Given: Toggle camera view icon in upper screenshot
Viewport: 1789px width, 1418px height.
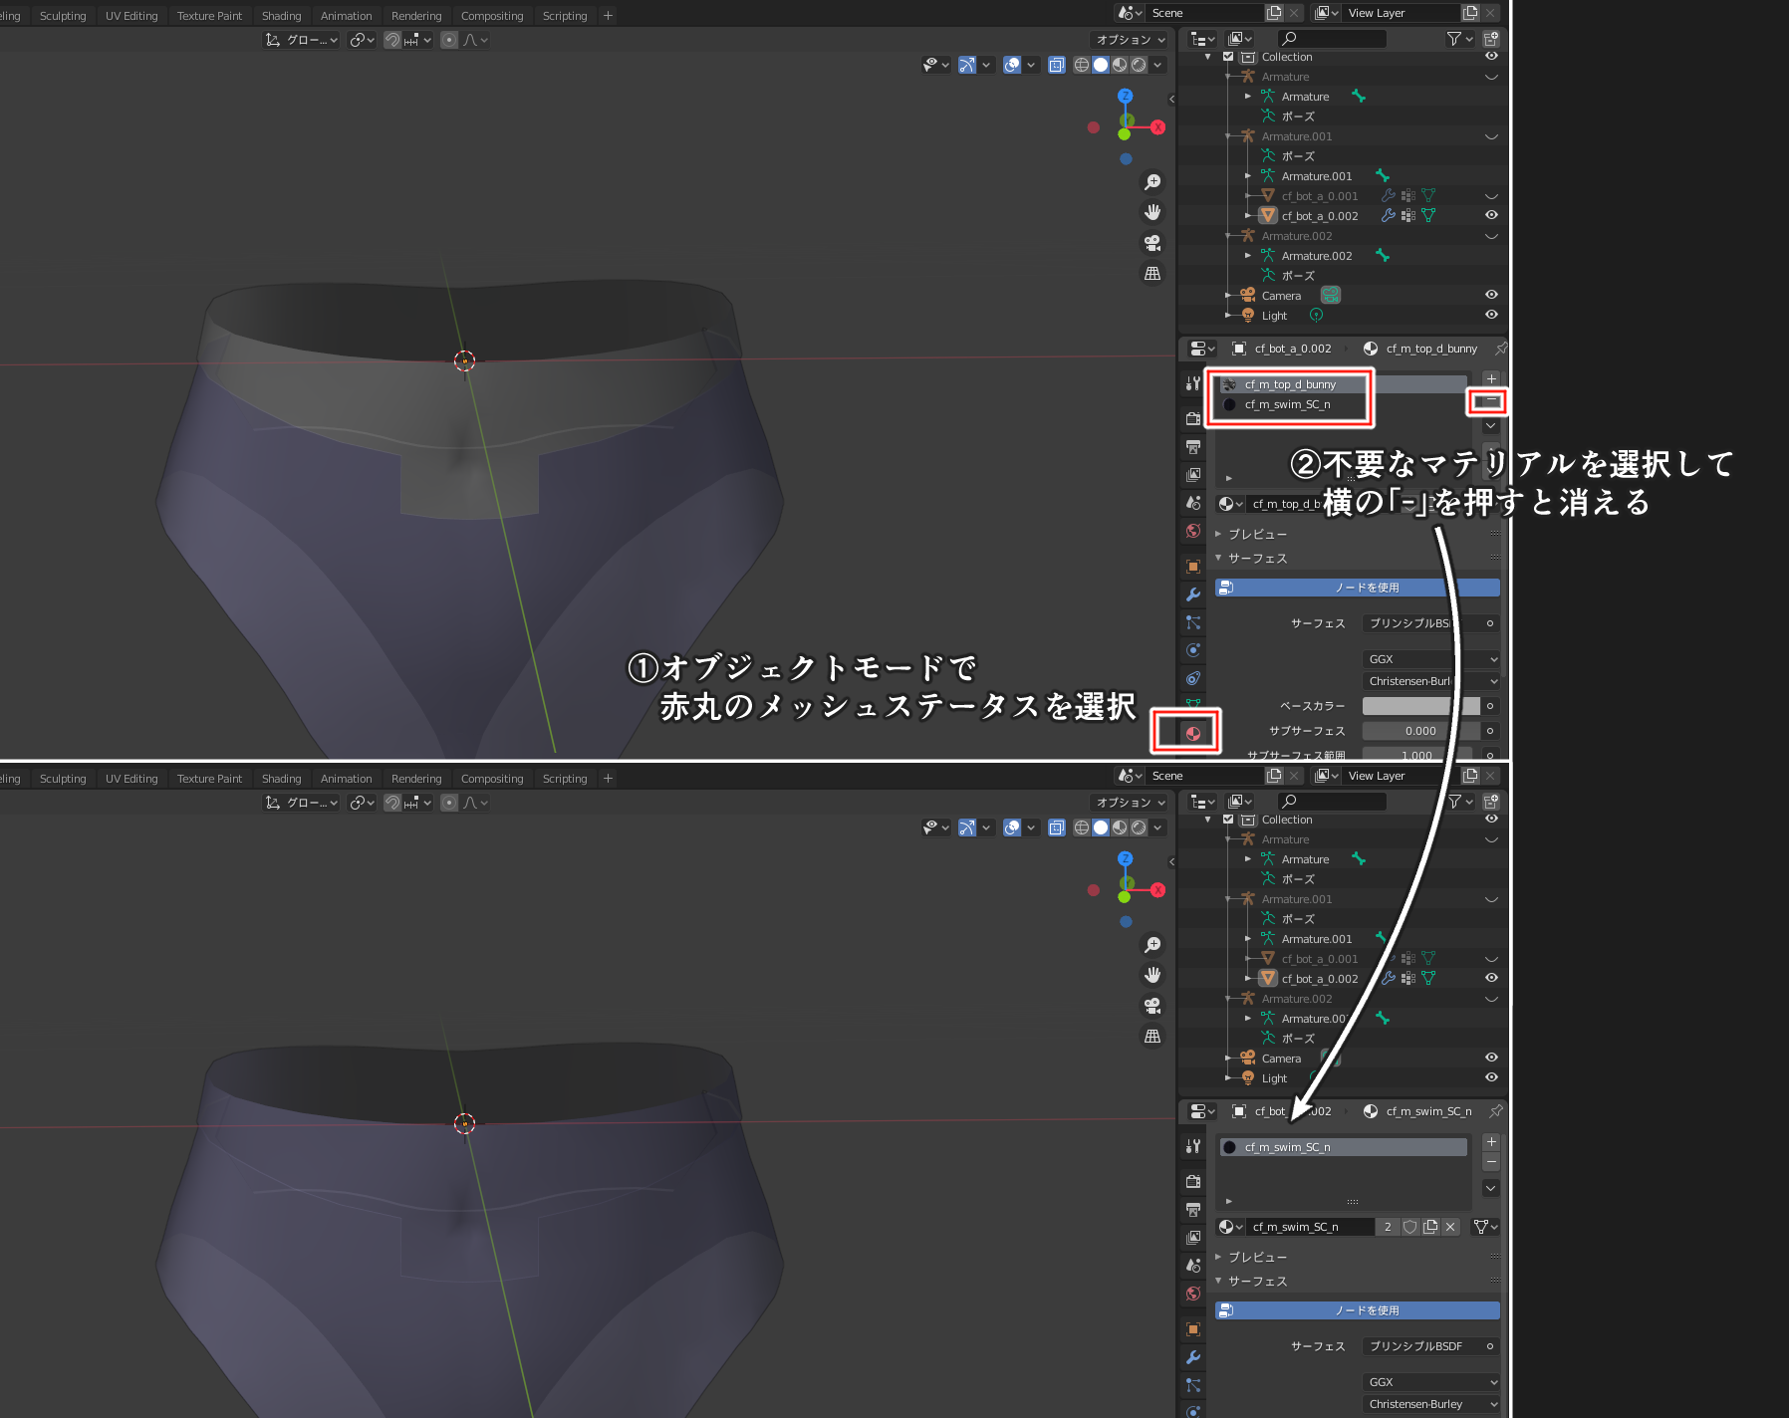Looking at the screenshot, I should tap(1152, 243).
